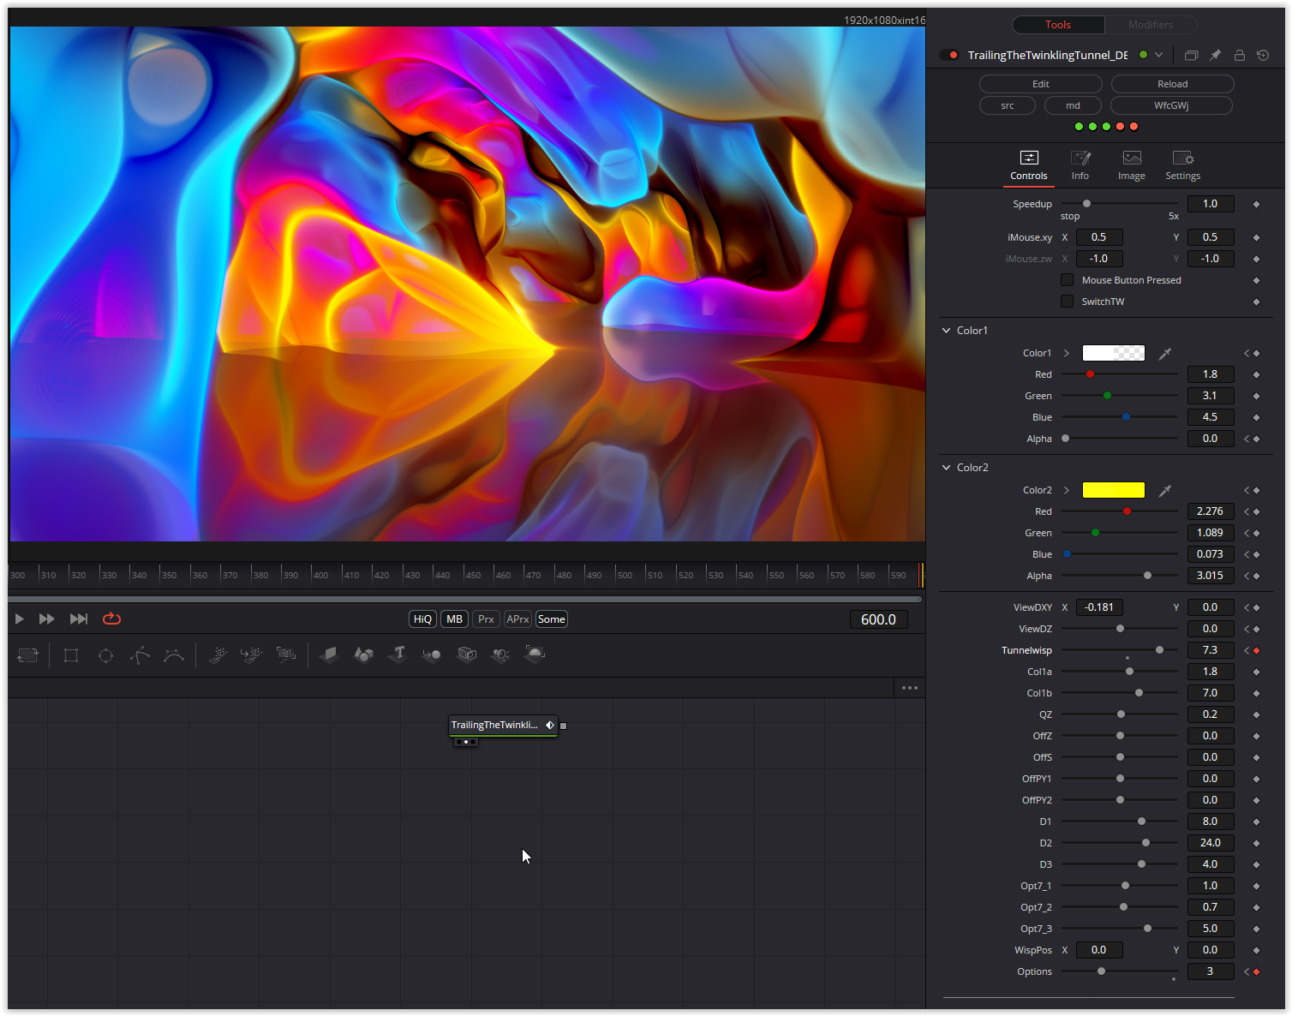Switch to the Modifiers tab
This screenshot has height=1016, width=1292.
click(1151, 25)
